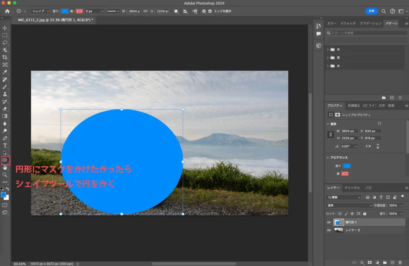Uncheck the エッジを整列 checkbox
This screenshot has width=409, height=266.
click(x=210, y=11)
